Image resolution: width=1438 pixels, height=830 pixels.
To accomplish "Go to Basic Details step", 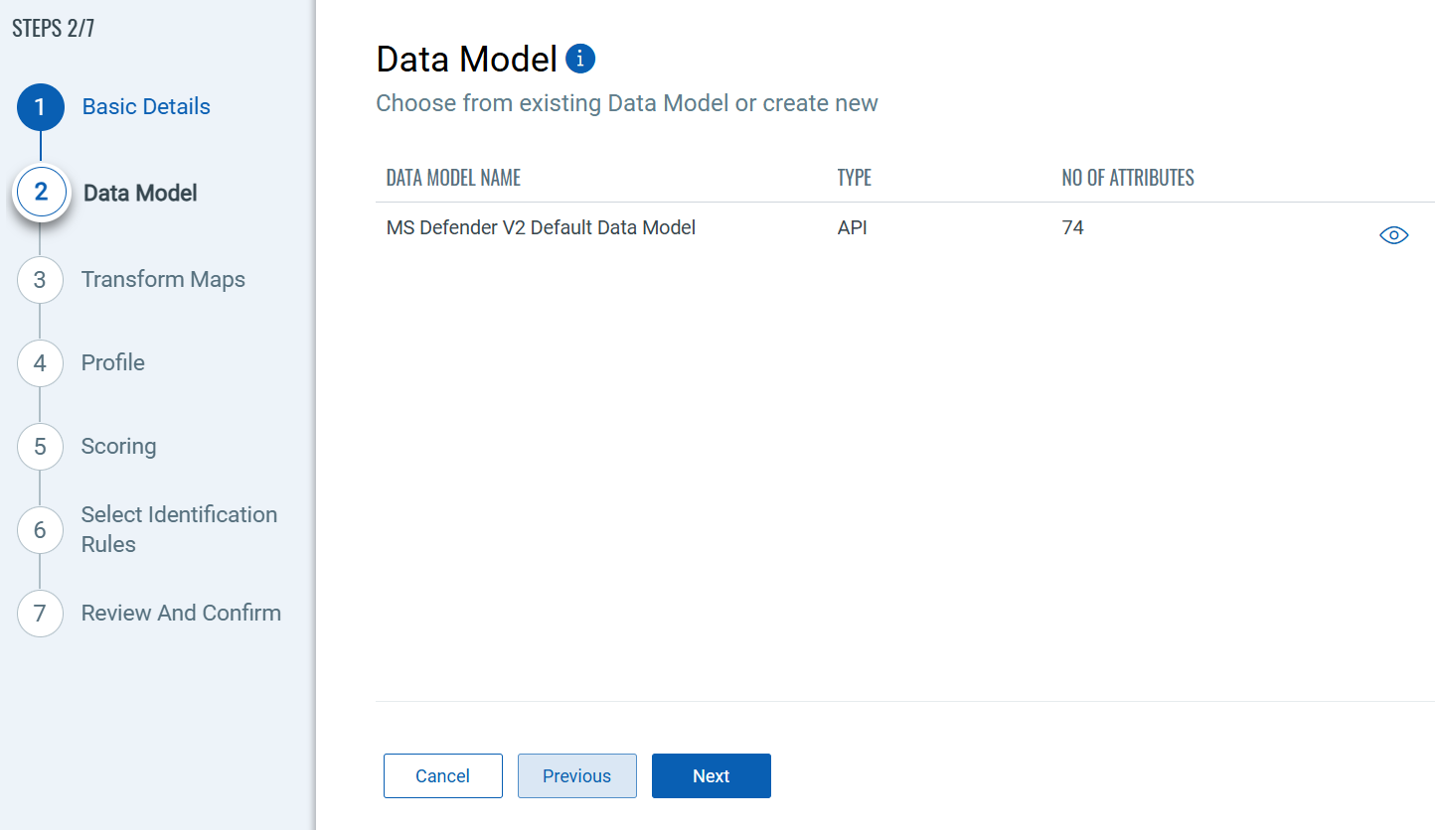I will pos(146,107).
